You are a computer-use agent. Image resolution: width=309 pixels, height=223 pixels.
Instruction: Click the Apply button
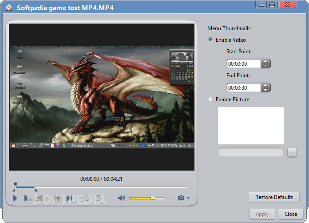(x=262, y=214)
